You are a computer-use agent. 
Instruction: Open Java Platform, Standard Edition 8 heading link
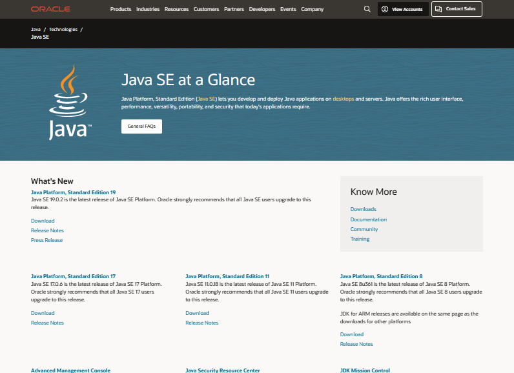(381, 276)
